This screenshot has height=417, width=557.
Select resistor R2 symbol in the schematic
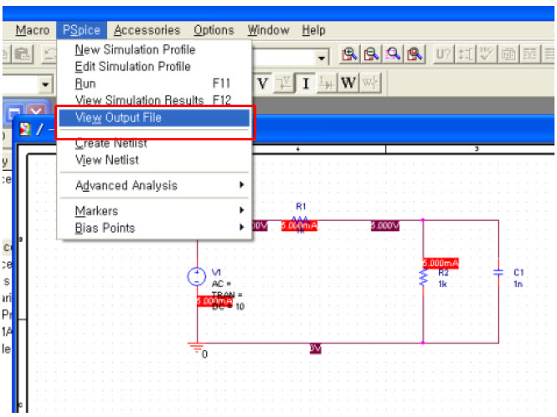click(423, 278)
